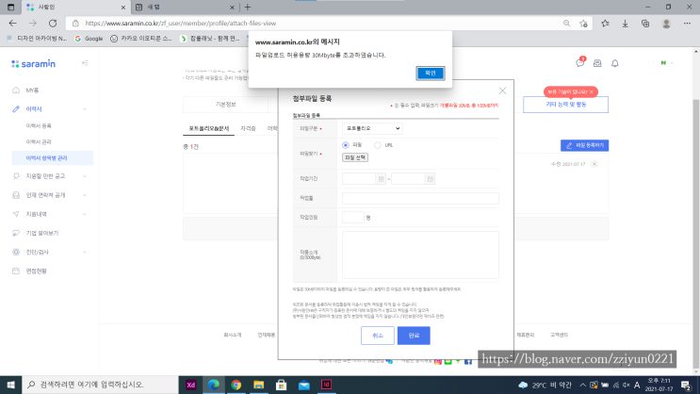The height and width of the screenshot is (394, 700).
Task: Open 이력서 관리 in the sidebar
Action: 39,142
